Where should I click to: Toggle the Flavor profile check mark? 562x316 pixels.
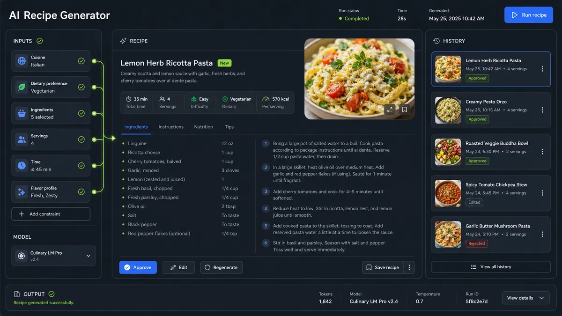(x=81, y=191)
